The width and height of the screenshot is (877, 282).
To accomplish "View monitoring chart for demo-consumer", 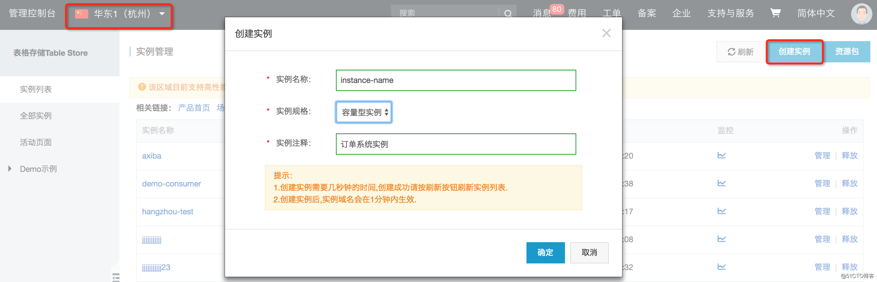I will (721, 183).
